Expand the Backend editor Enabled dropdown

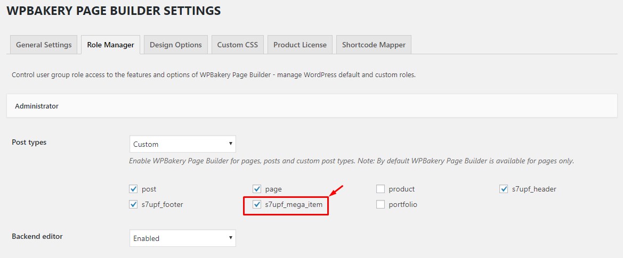click(183, 238)
